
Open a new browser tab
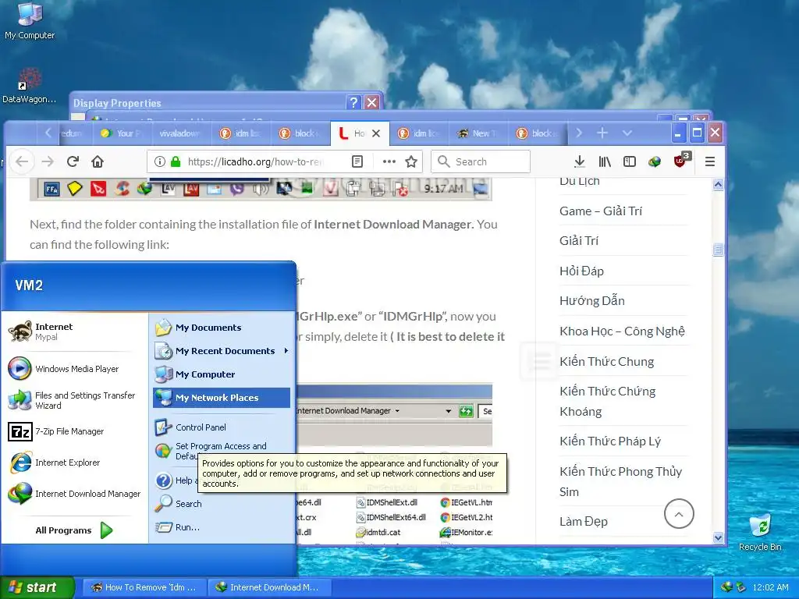pos(602,133)
